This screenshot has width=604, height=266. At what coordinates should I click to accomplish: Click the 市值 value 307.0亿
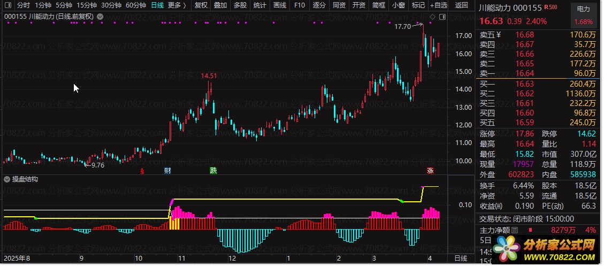583,154
